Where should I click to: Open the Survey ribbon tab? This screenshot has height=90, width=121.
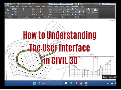pos(62,6)
